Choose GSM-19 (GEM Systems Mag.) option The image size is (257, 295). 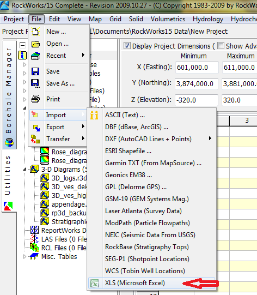tap(152, 199)
